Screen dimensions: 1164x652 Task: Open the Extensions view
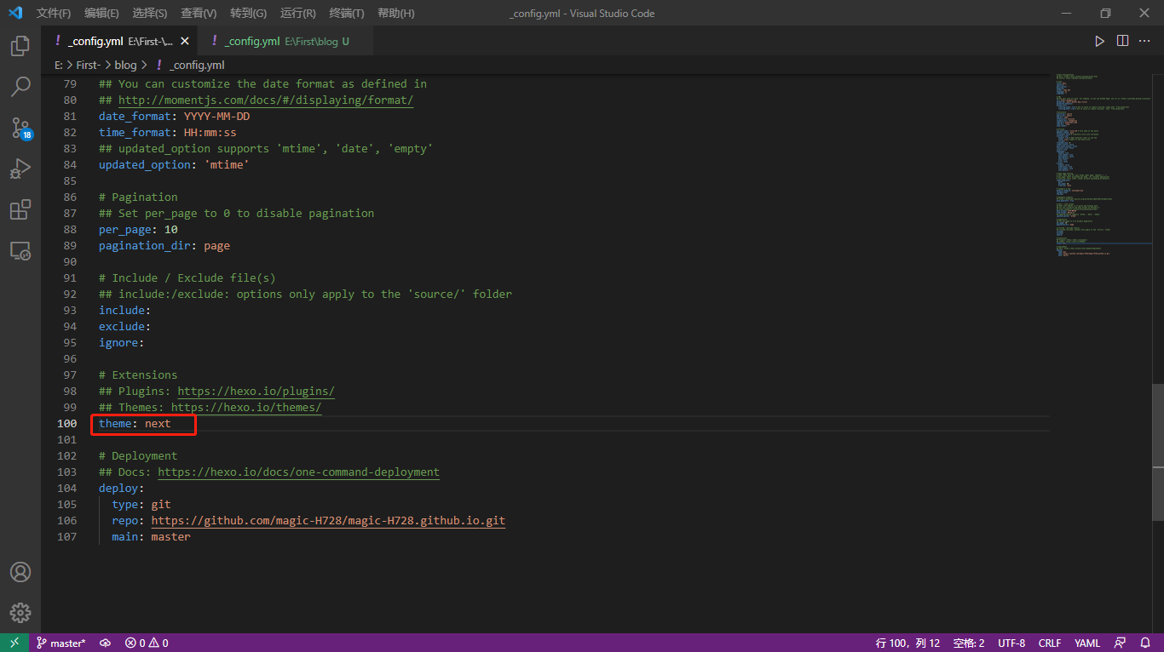[20, 209]
